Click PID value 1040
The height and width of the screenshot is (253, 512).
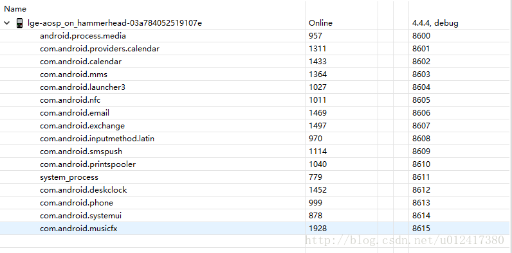click(x=318, y=164)
